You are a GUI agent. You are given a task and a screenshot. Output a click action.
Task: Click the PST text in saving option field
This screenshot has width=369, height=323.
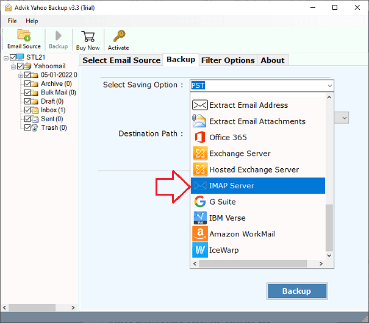pyautogui.click(x=198, y=85)
